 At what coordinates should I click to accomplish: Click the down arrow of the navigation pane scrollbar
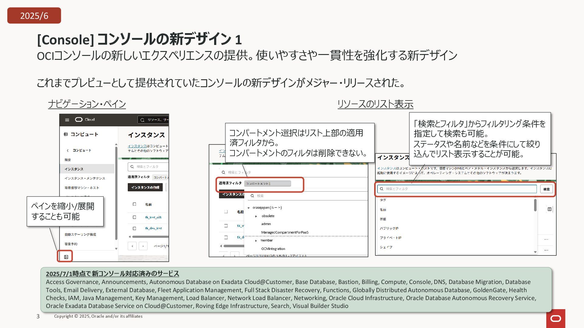[x=116, y=249]
